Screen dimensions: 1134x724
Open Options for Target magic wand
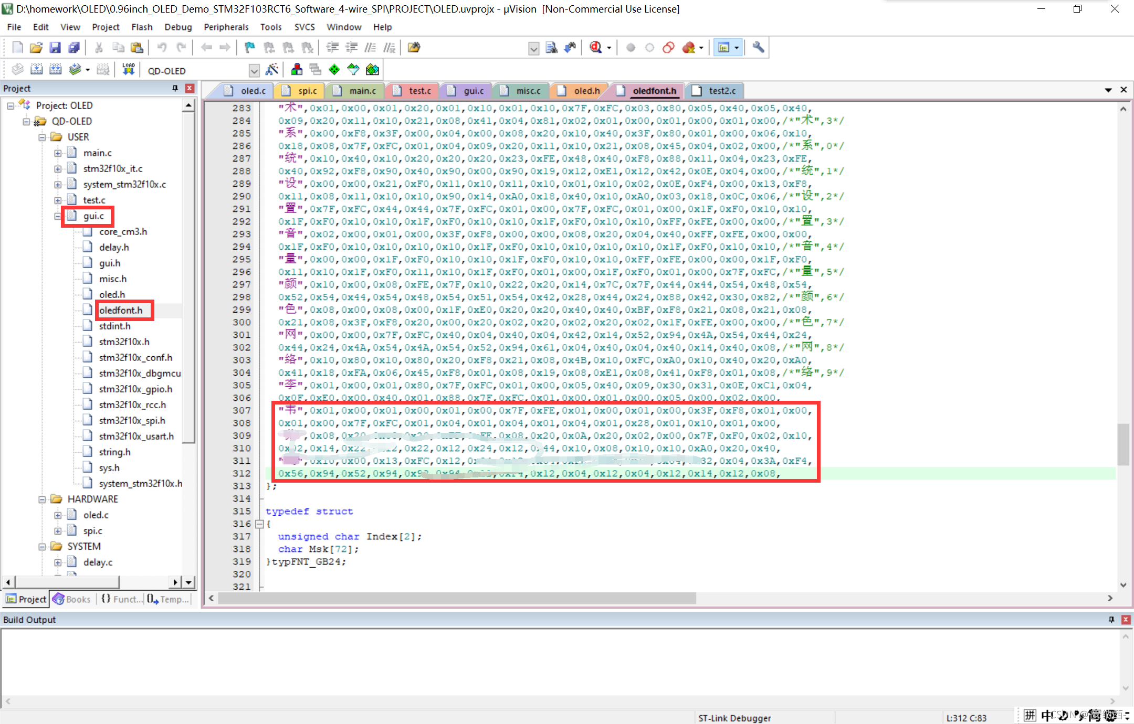pyautogui.click(x=272, y=70)
